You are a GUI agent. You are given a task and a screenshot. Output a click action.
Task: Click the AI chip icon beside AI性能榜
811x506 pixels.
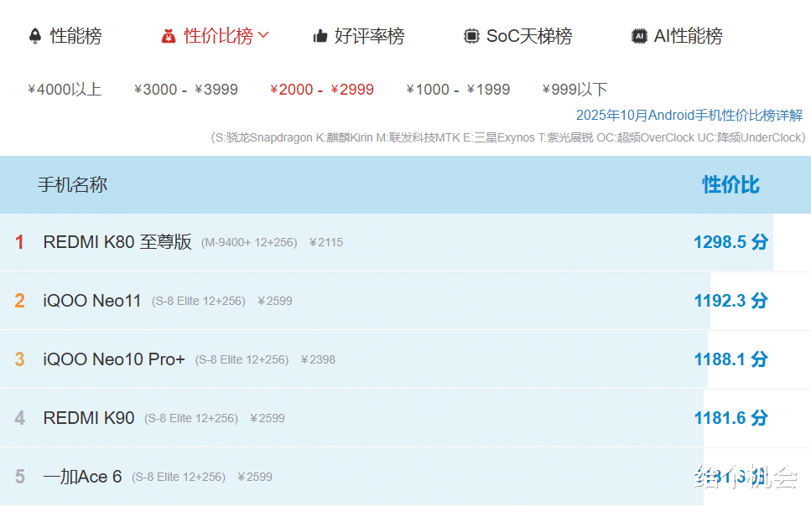pyautogui.click(x=639, y=36)
